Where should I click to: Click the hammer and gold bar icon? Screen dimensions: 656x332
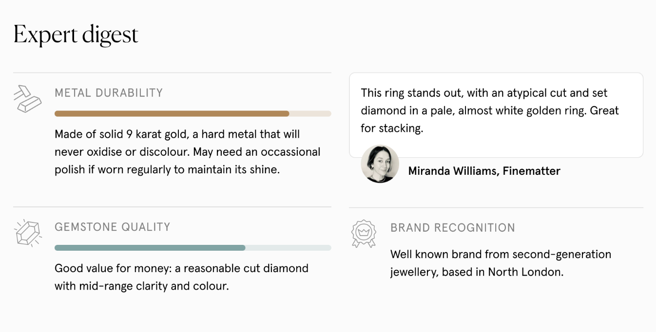tap(27, 99)
